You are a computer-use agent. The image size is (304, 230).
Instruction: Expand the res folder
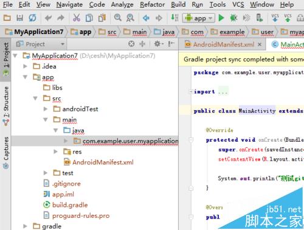[x=55, y=152]
